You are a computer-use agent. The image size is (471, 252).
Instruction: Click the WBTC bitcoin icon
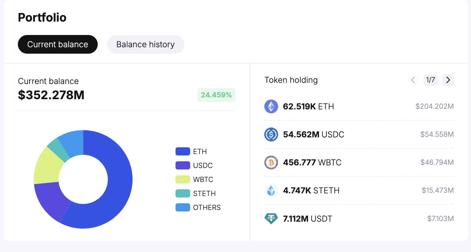(x=271, y=162)
